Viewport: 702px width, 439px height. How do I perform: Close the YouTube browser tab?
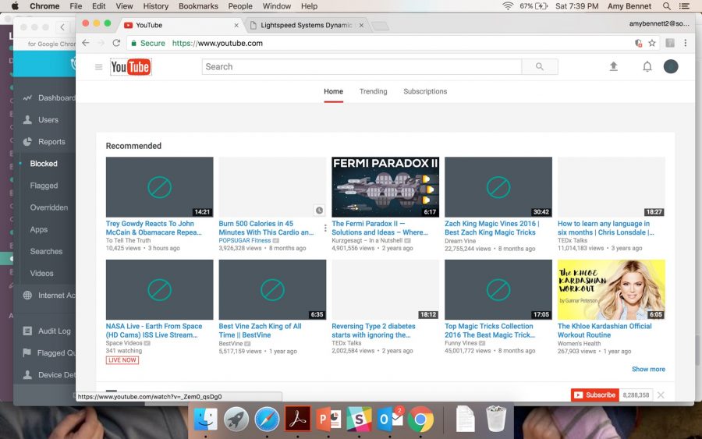point(236,26)
